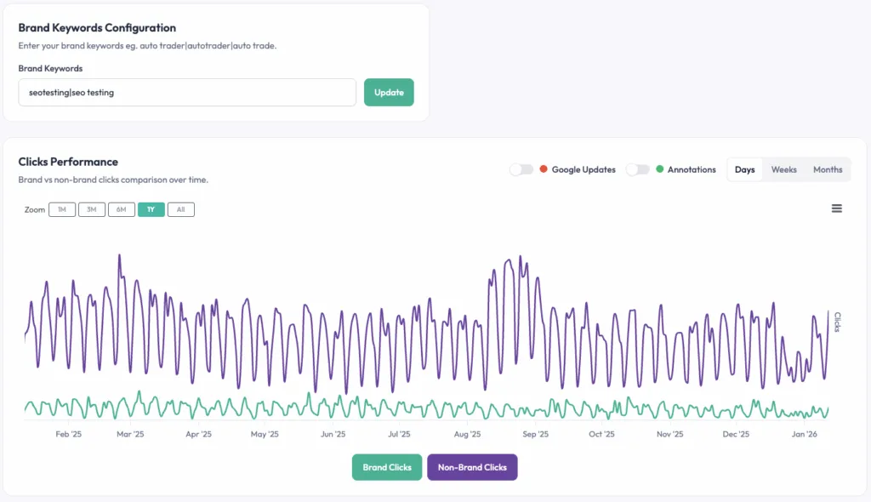
Task: Select the Days granularity tab
Action: point(744,169)
